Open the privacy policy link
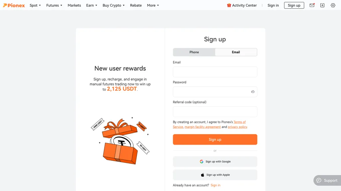Screen dimensions: 341x191 coord(237,127)
